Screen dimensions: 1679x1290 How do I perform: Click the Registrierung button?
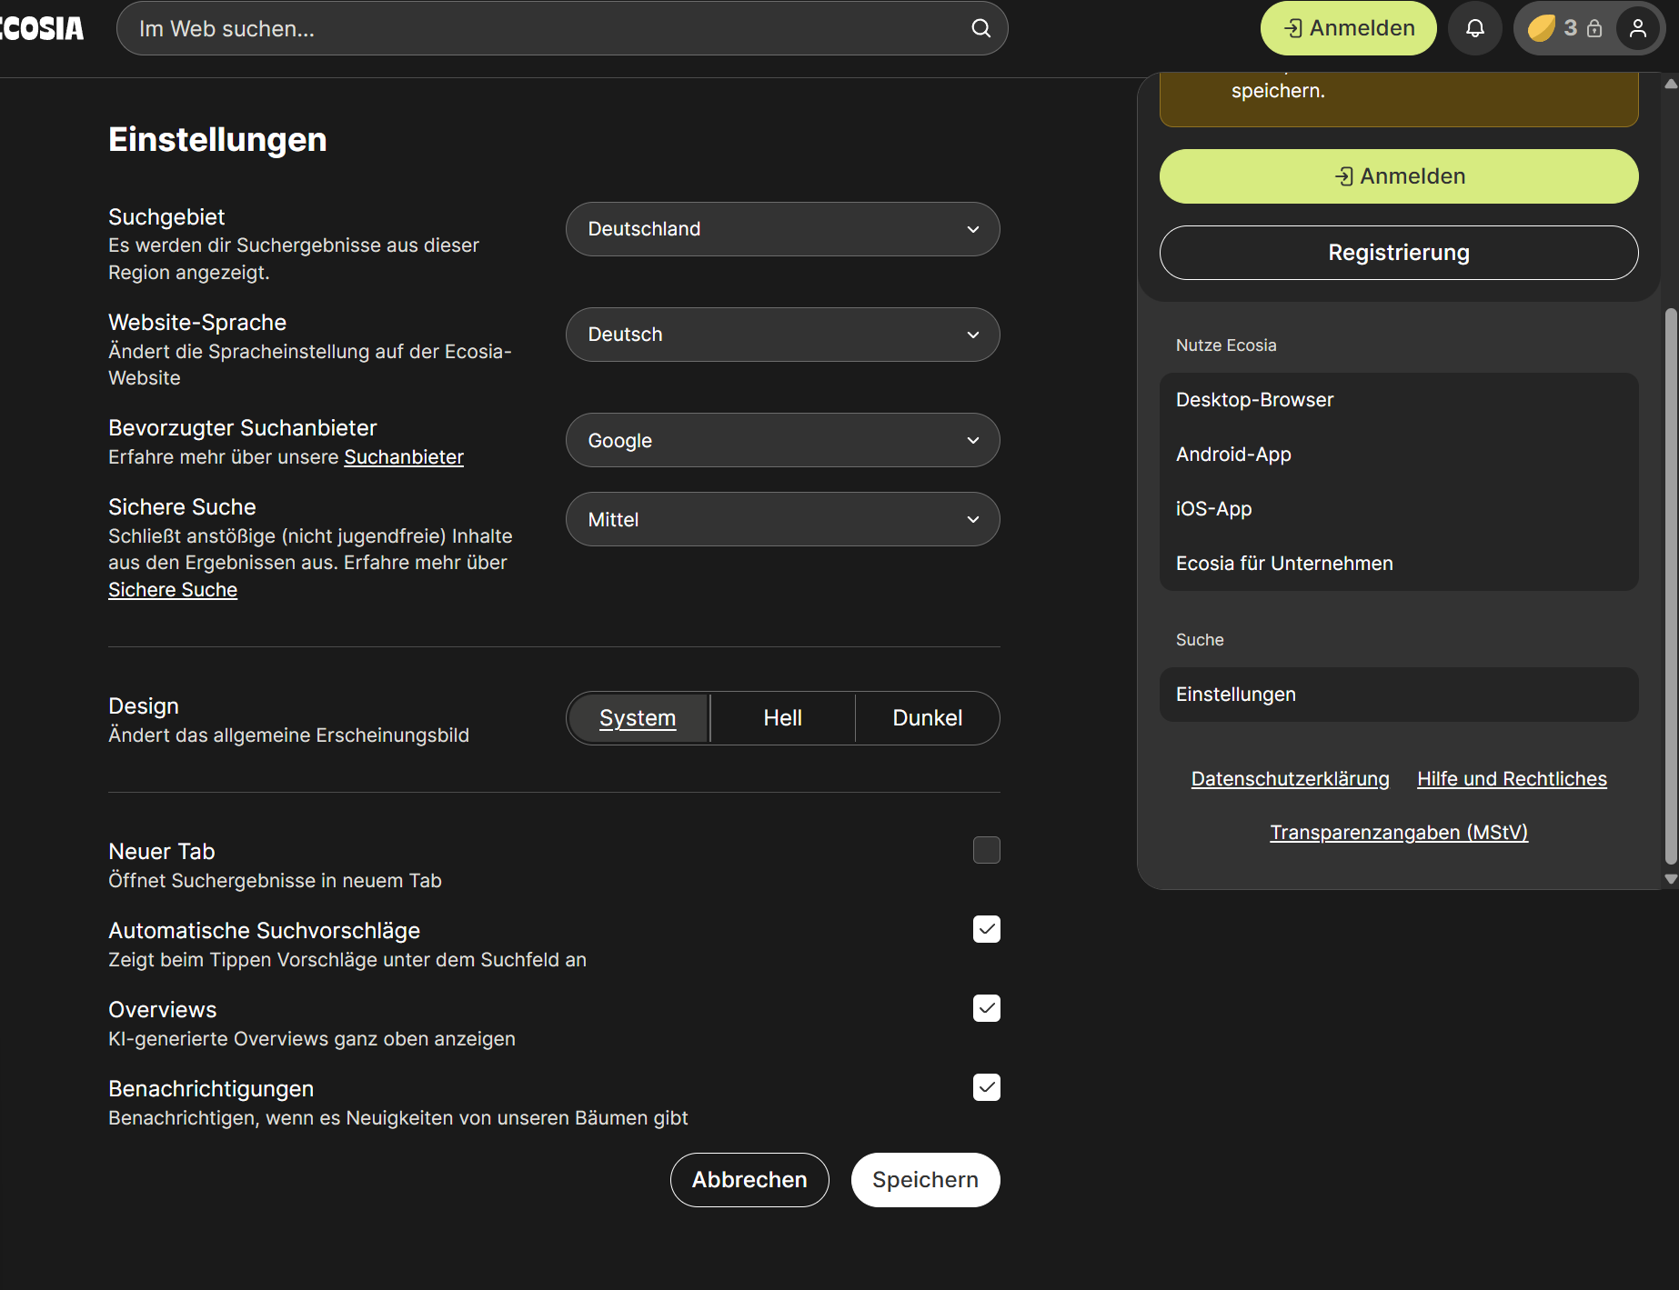[x=1399, y=253]
